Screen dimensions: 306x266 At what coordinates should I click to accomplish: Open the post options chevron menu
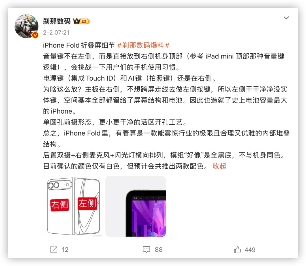click(286, 18)
